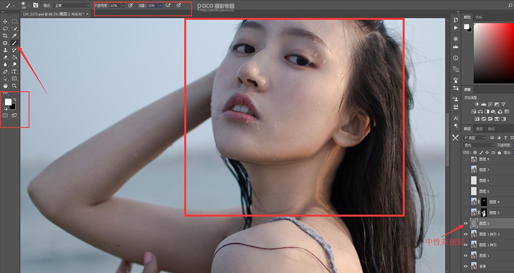The height and width of the screenshot is (273, 514).
Task: Select layer mask thumbnail of 图层 4
Action: click(484, 202)
